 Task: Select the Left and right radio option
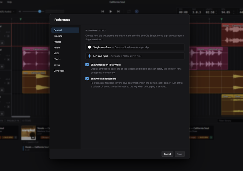coord(89,56)
